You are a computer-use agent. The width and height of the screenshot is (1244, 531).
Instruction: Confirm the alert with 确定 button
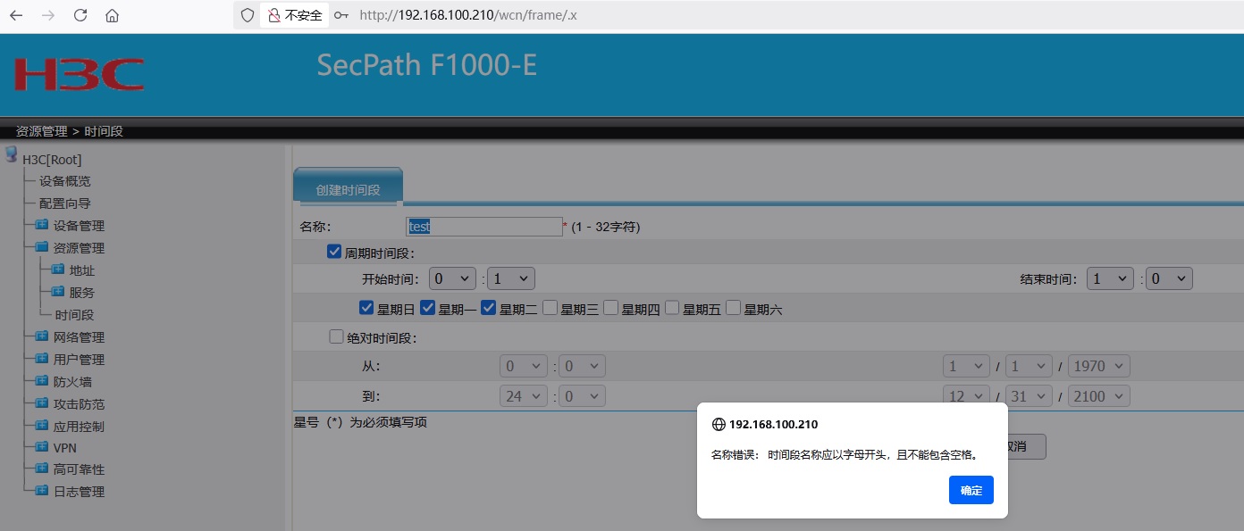coord(971,490)
